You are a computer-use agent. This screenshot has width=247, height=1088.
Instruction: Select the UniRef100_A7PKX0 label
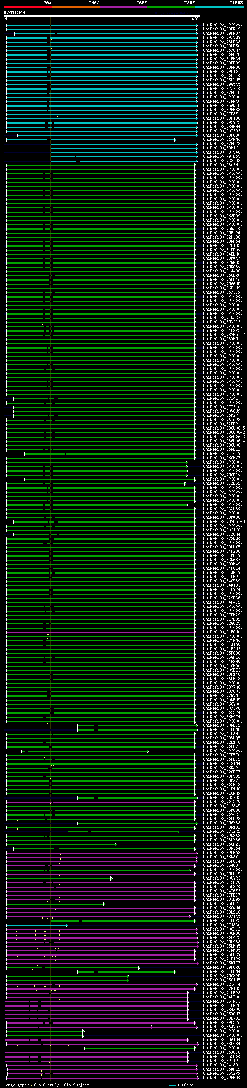pyautogui.click(x=222, y=102)
